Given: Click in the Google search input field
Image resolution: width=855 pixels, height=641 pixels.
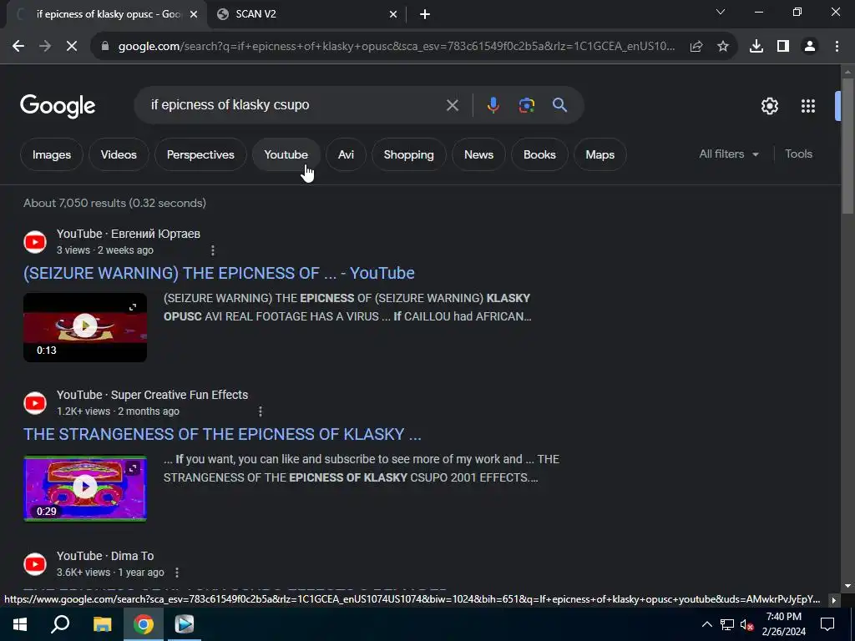Looking at the screenshot, I should (295, 105).
